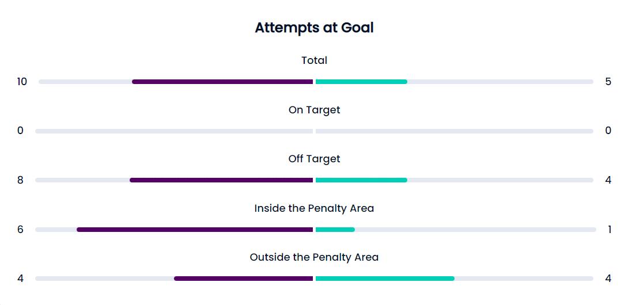Click the empty right On Target bar
The image size is (628, 305).
pyautogui.click(x=454, y=131)
